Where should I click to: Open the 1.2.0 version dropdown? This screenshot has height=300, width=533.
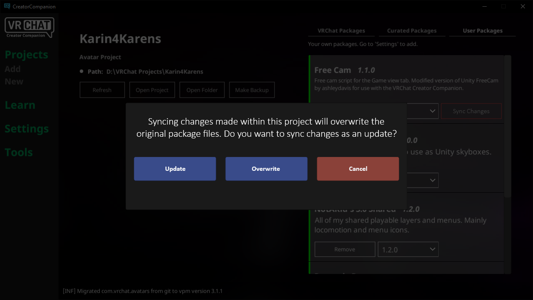pos(408,250)
